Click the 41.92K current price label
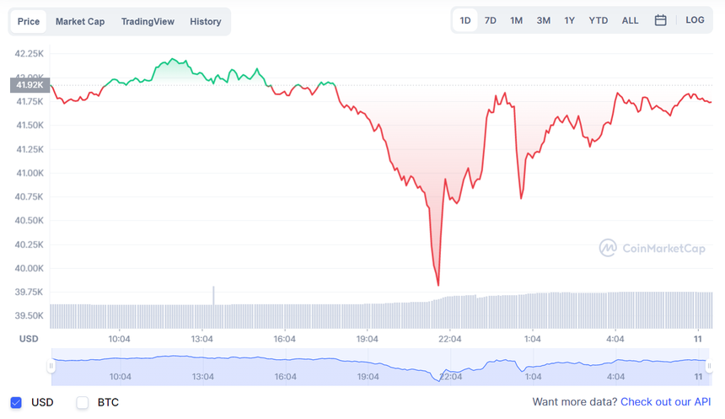This screenshot has width=725, height=419. pos(30,84)
